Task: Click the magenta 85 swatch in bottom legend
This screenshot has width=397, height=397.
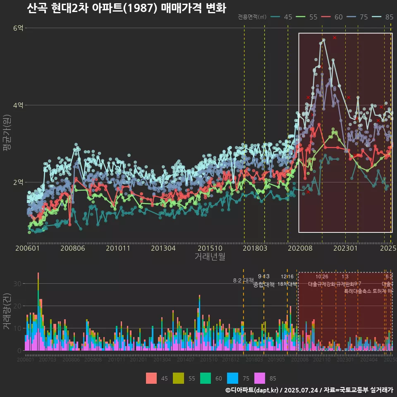Action: pos(260,378)
